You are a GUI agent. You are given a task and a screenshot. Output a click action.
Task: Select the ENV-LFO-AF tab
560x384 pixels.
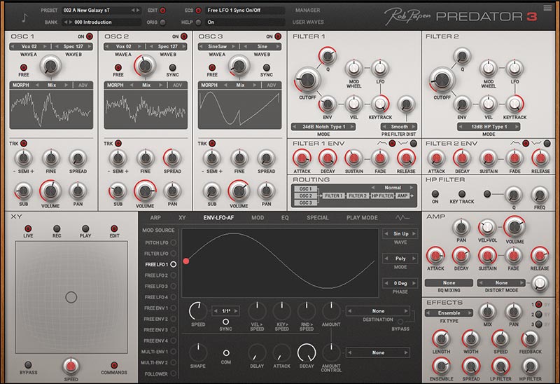point(218,217)
